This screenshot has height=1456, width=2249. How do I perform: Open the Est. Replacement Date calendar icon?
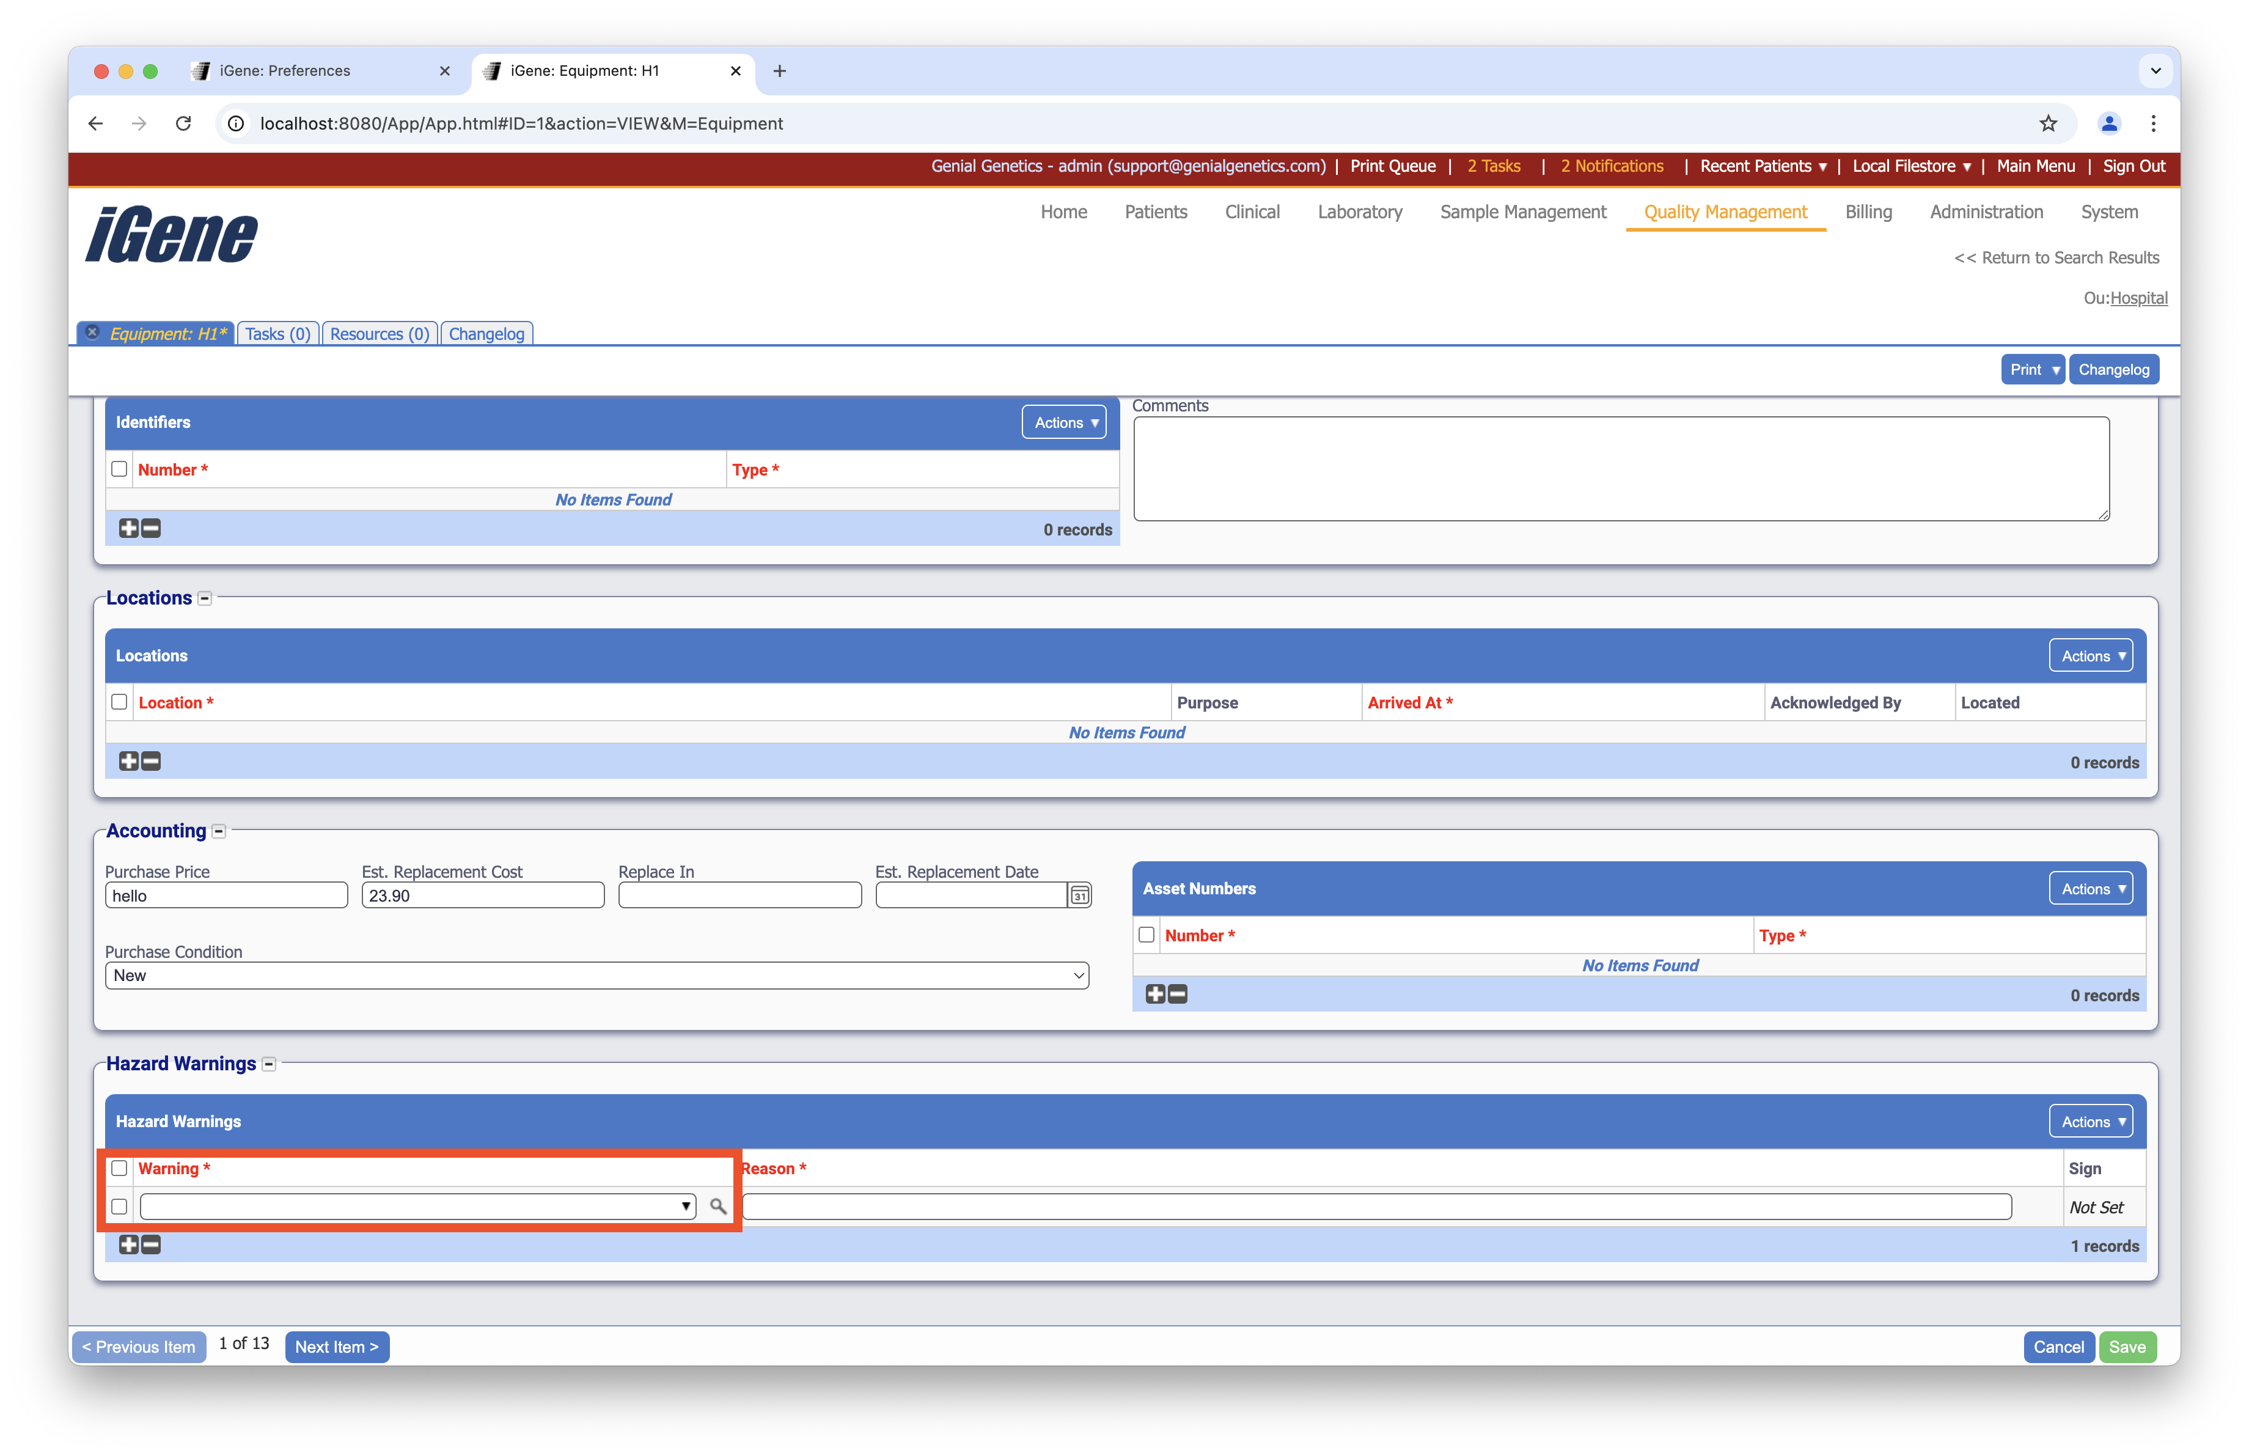(x=1079, y=895)
